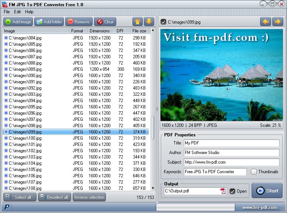Select row C:\images\087.jpg
The image size is (287, 213).
[75, 57]
